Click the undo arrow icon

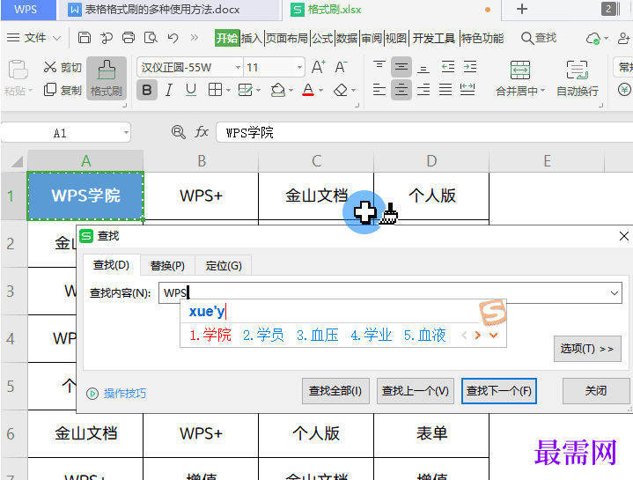pos(172,38)
